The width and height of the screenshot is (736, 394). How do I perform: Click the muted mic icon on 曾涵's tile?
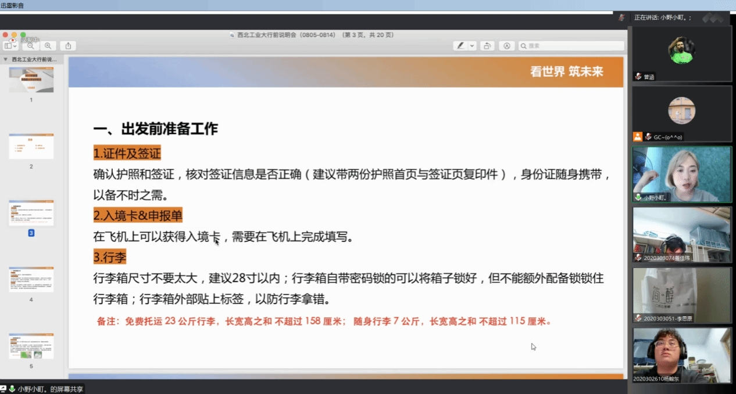pyautogui.click(x=638, y=77)
